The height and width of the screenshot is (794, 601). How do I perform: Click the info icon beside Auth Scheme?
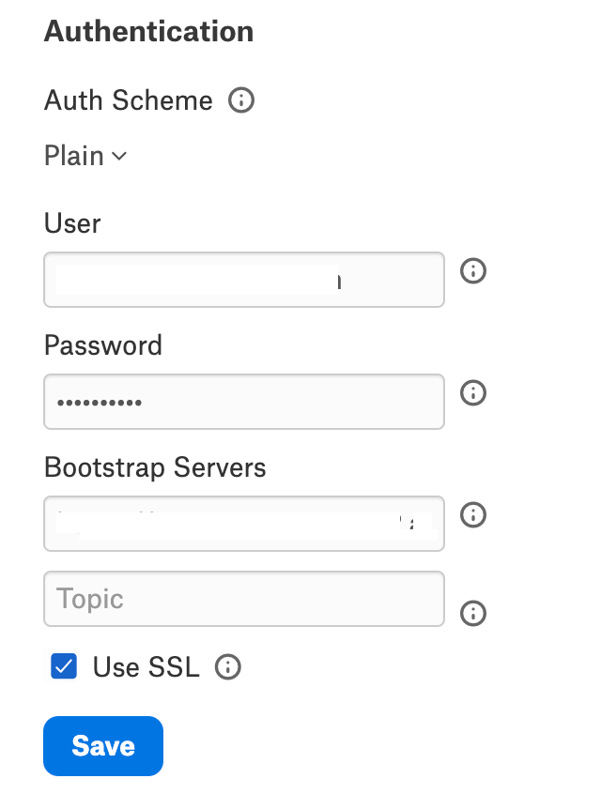tap(240, 99)
